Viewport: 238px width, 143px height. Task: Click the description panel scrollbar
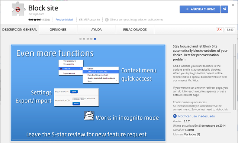(235, 77)
